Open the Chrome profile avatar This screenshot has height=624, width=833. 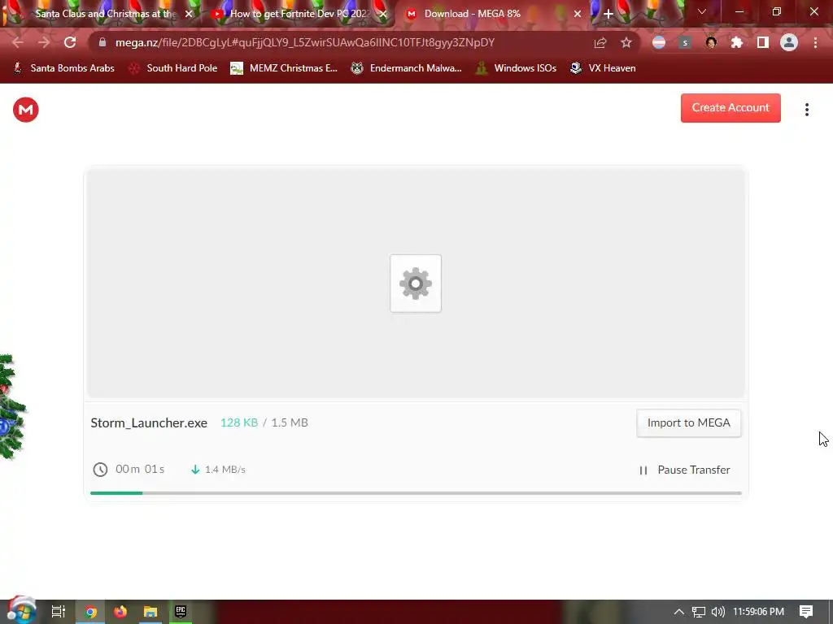tap(789, 42)
